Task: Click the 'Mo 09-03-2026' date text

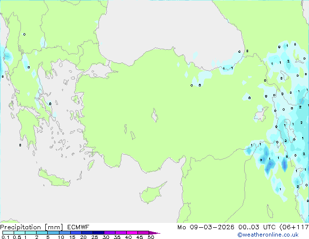Action: 206,227
